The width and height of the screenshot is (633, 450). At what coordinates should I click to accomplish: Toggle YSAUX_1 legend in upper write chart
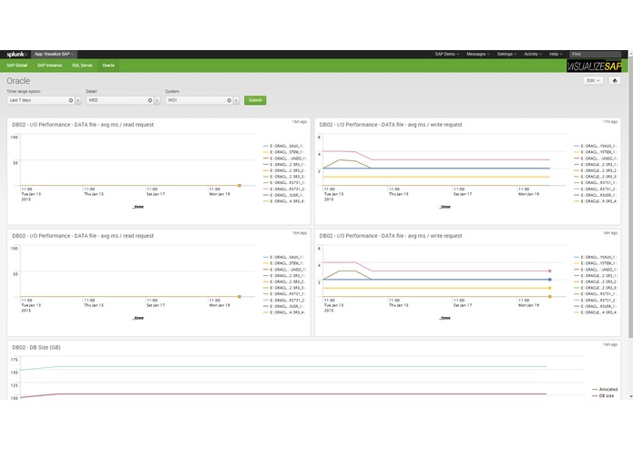pyautogui.click(x=595, y=146)
